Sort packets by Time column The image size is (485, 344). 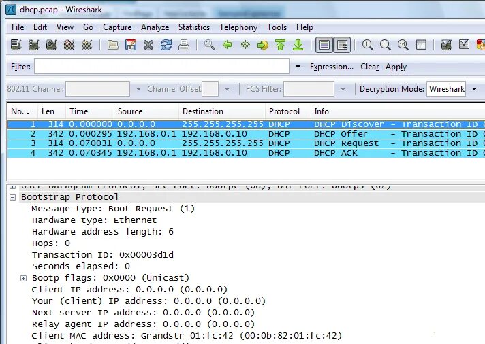coord(89,111)
